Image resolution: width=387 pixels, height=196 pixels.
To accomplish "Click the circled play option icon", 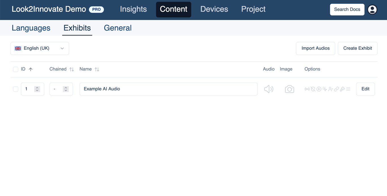I will 319,89.
